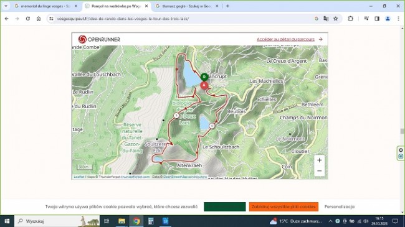
Task: Click the page vertical scrollbar thumb
Action: coord(402,131)
